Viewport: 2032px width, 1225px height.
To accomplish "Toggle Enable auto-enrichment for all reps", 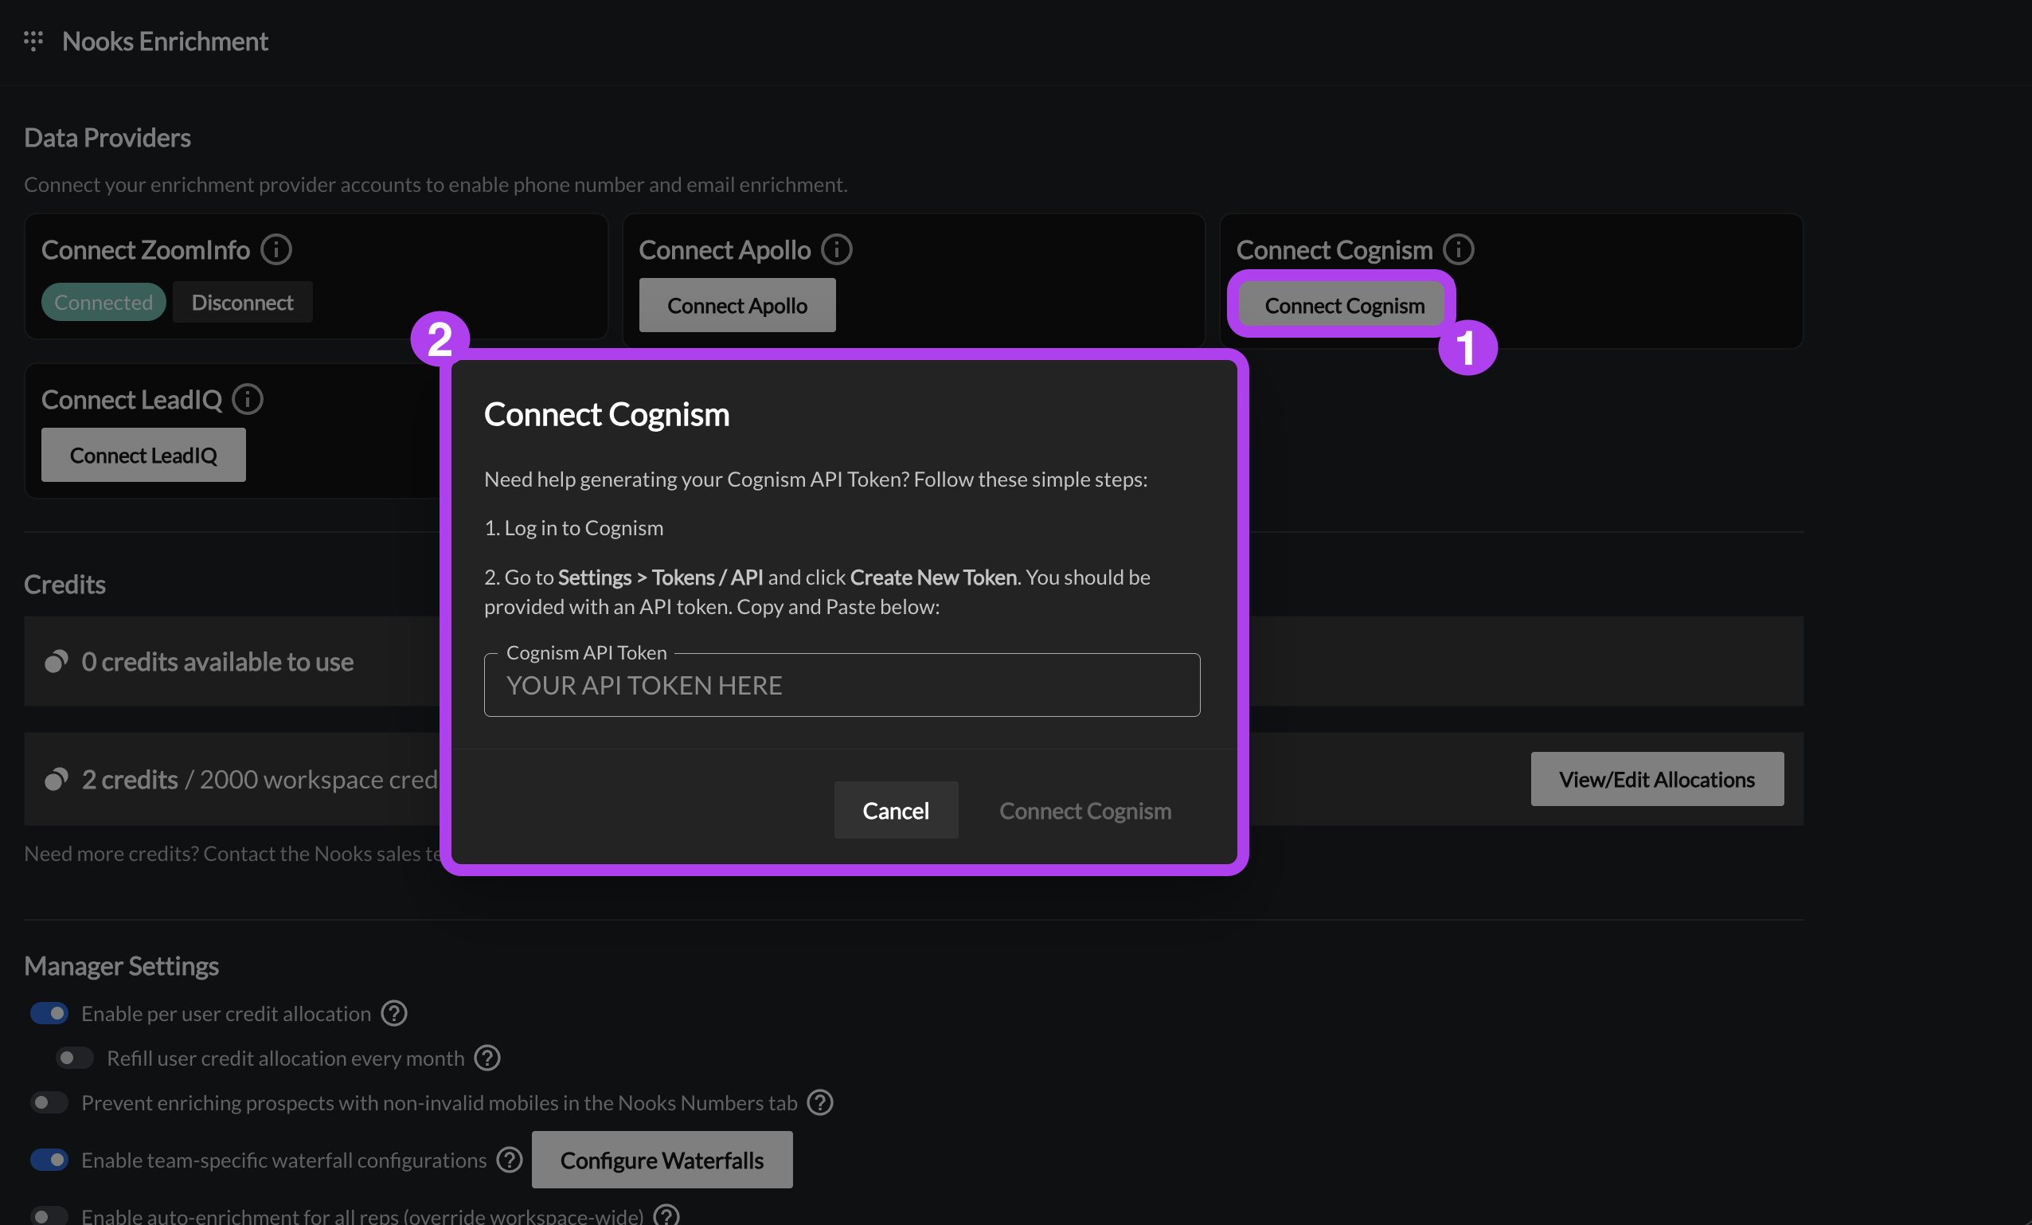I will pos(49,1216).
